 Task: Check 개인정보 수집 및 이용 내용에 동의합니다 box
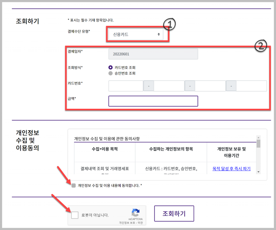(74, 186)
